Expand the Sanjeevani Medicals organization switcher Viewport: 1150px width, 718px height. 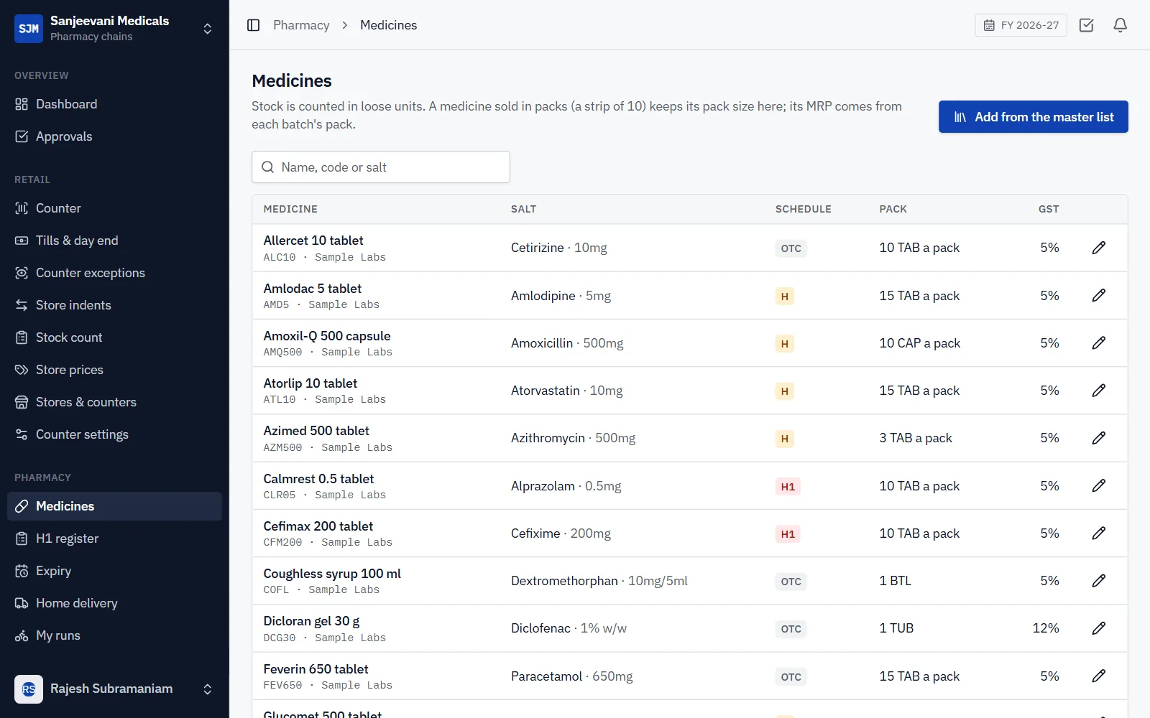click(207, 29)
